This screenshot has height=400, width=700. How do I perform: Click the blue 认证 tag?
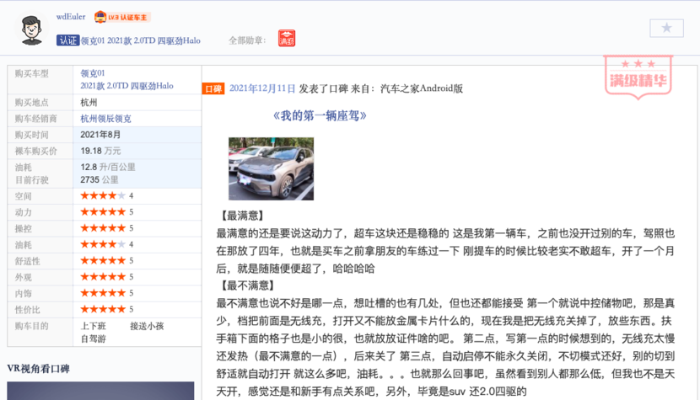(x=67, y=40)
